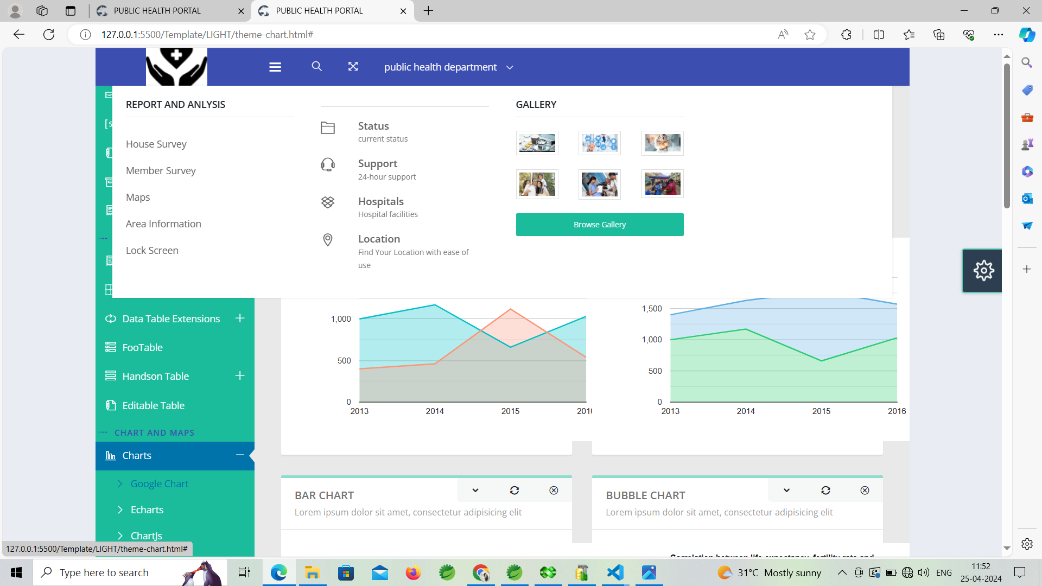Reload the page with refresh button
Screen dimensions: 1042x586
(49, 34)
